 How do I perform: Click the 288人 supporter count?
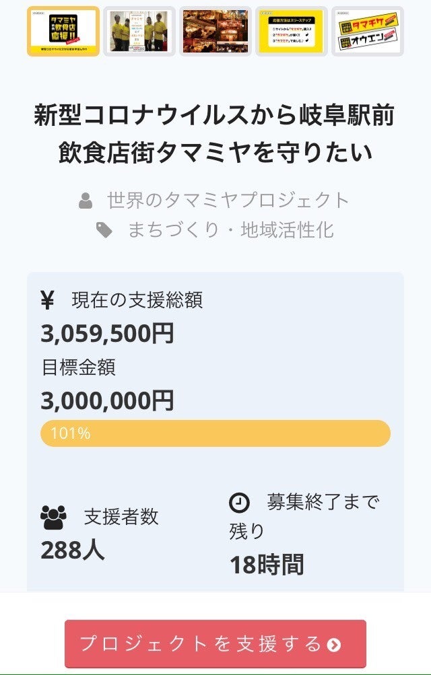click(73, 550)
